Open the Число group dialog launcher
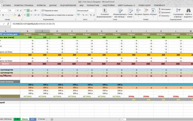The width and height of the screenshot is (193, 121). point(95,19)
